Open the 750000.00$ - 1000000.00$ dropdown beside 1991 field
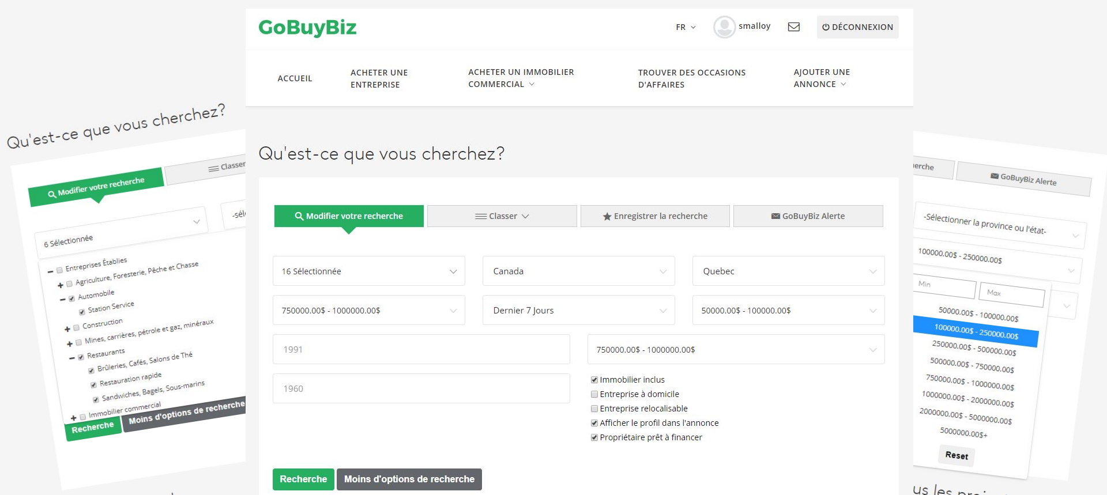1107x495 pixels. [736, 349]
